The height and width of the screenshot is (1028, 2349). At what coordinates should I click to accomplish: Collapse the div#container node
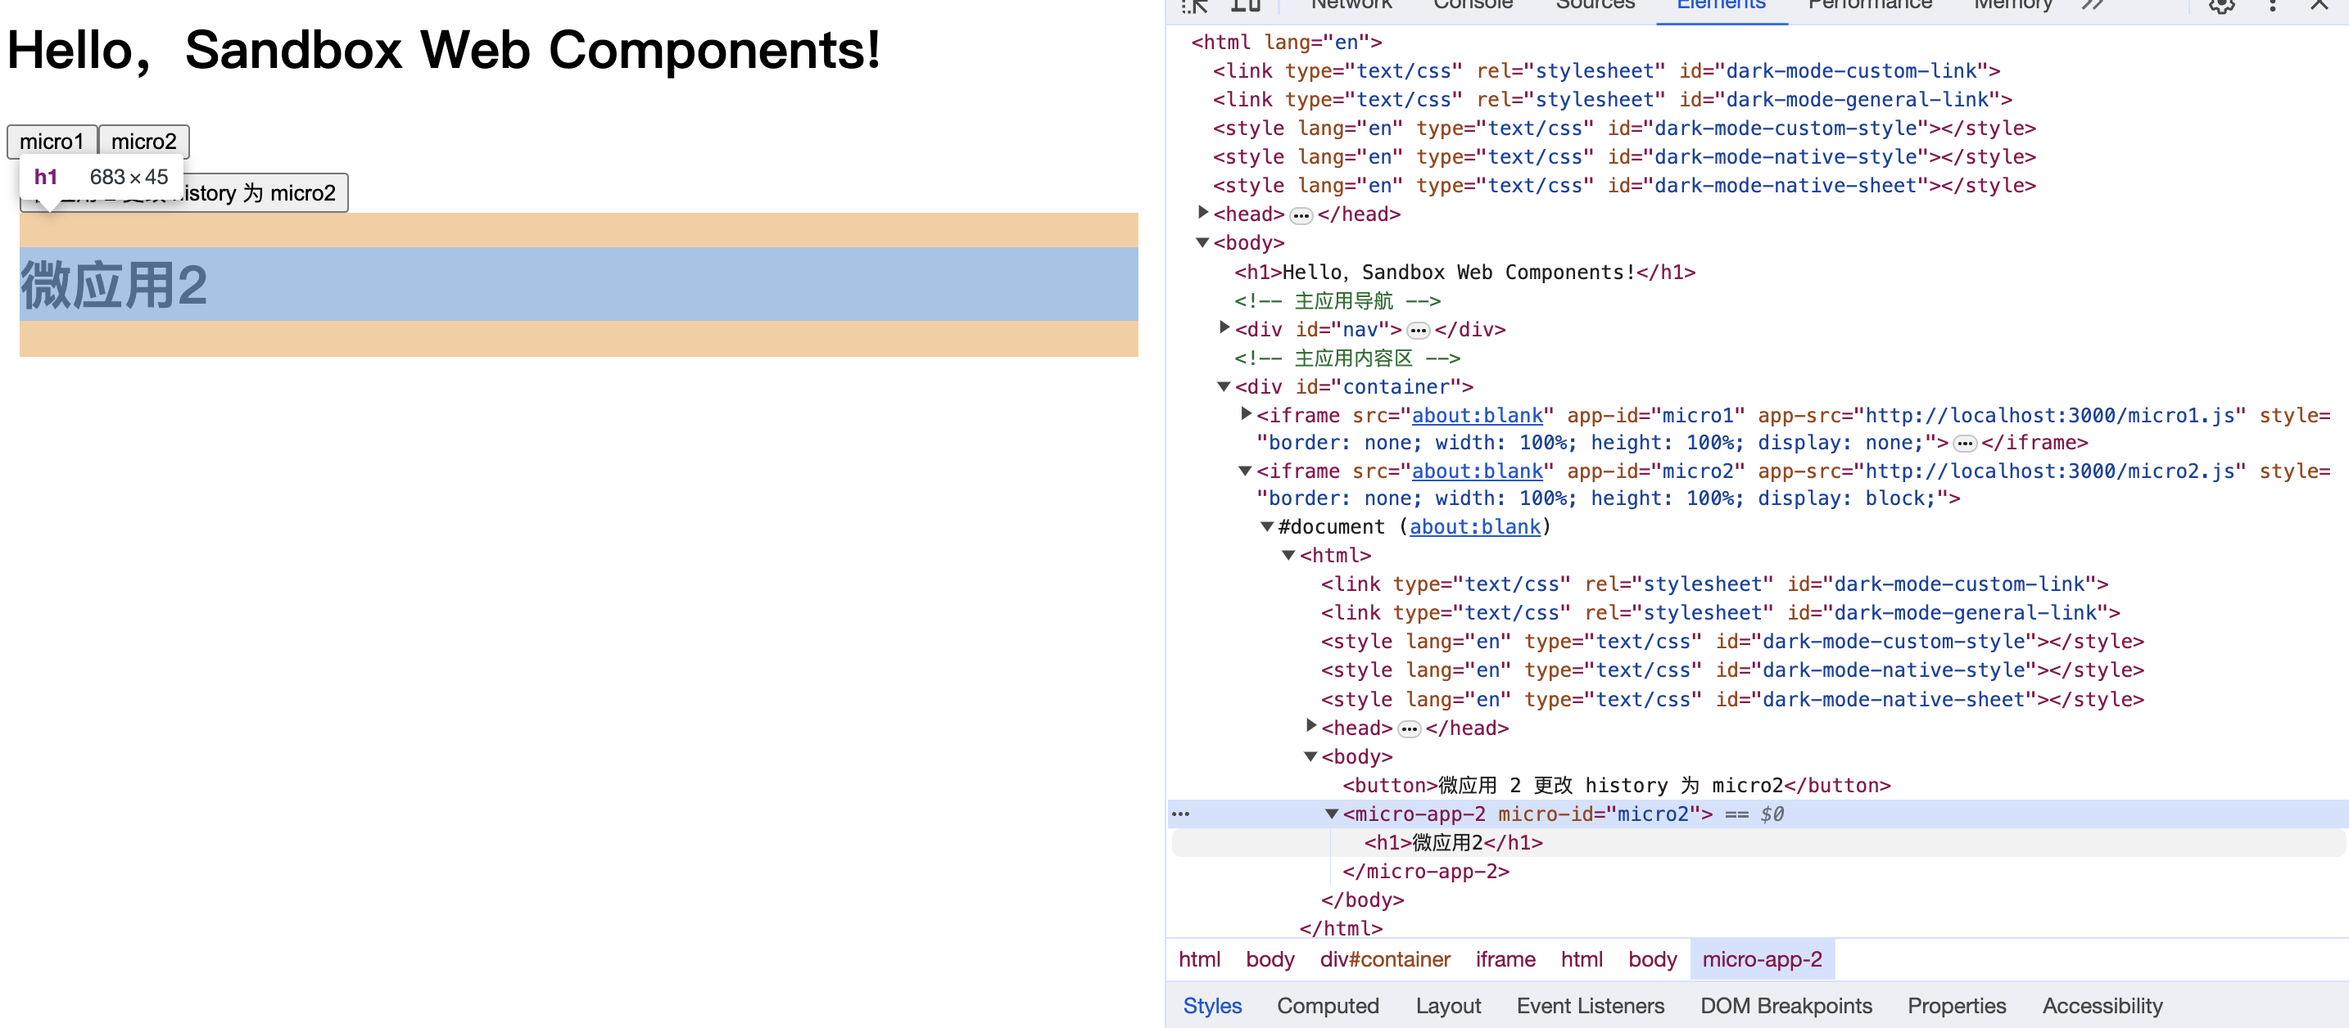[x=1224, y=387]
